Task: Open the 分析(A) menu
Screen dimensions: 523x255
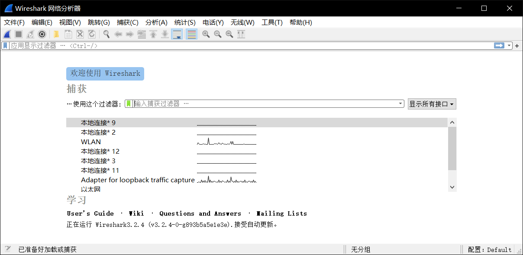Action: click(x=156, y=23)
